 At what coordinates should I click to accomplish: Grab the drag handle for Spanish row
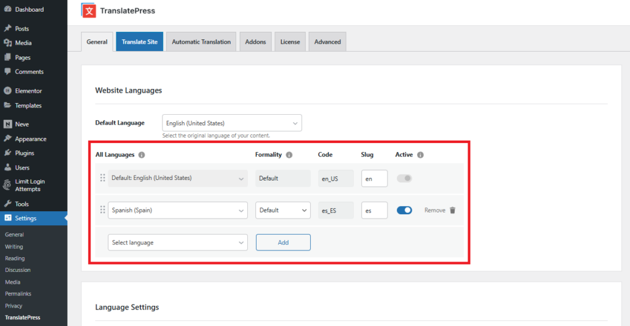coord(103,210)
